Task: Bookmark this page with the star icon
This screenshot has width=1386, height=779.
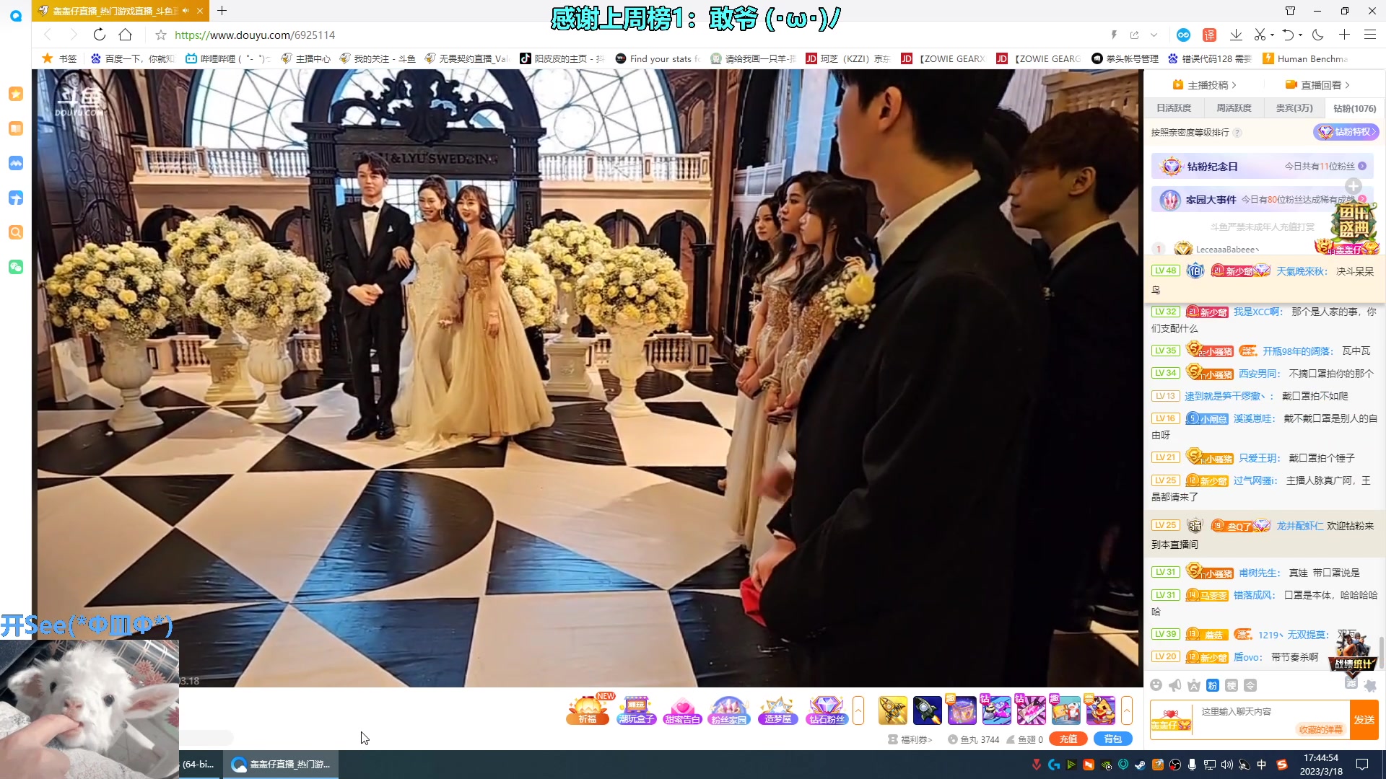Action: 161,35
